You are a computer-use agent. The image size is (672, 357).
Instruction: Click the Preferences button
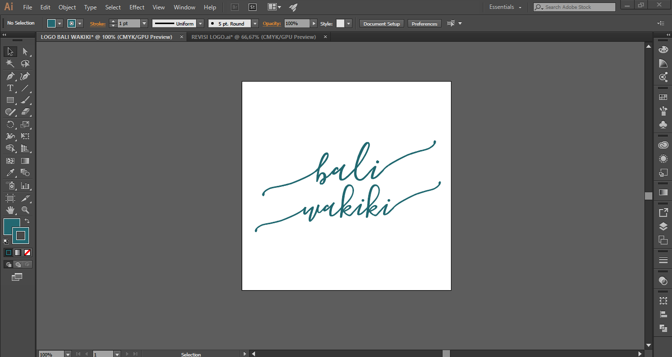(424, 24)
